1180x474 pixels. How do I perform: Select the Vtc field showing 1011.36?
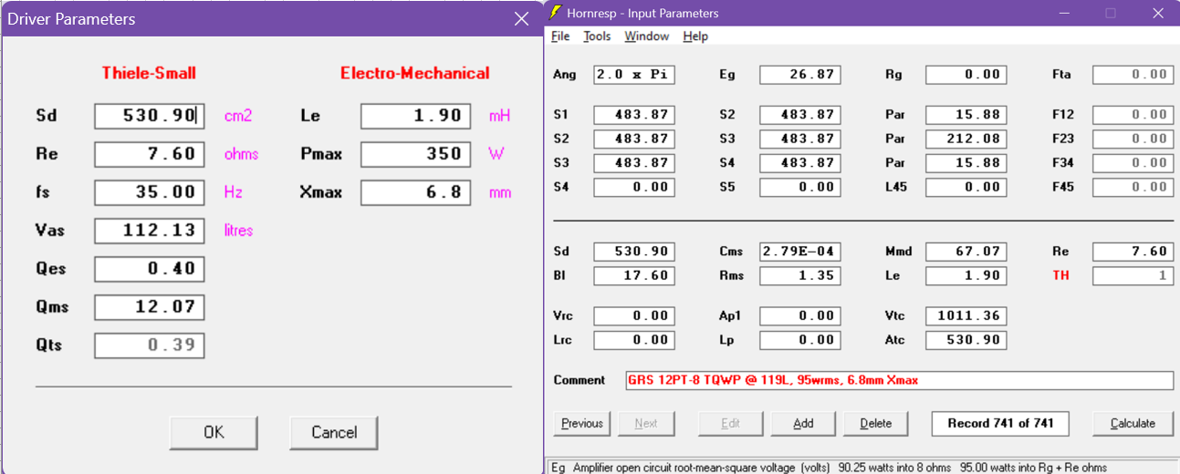pyautogui.click(x=966, y=316)
